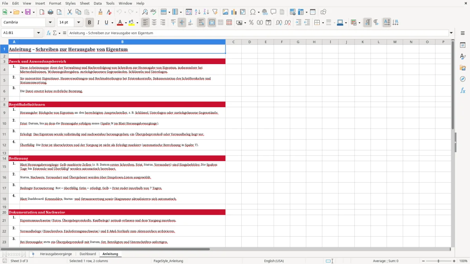Zoom in with the plus button
This screenshot has width=470, height=264.
454,261
